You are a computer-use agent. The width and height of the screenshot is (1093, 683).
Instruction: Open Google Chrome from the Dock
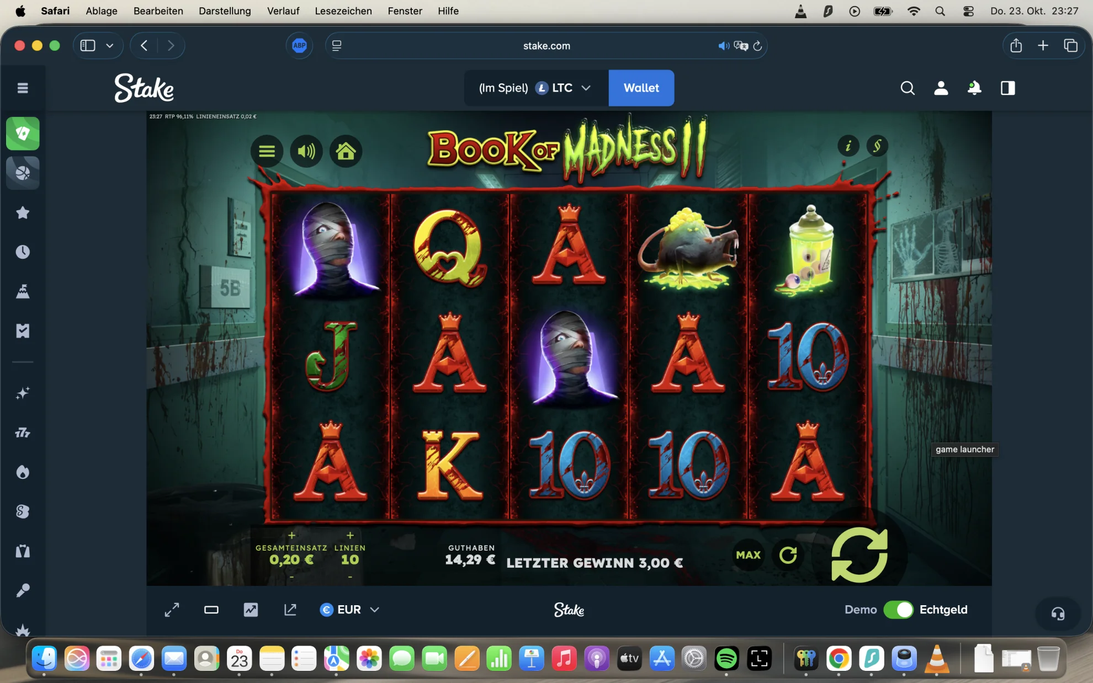(x=839, y=658)
